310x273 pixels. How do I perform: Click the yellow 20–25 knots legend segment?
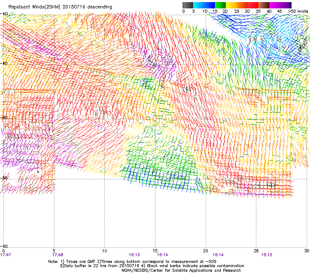pyautogui.click(x=231, y=5)
